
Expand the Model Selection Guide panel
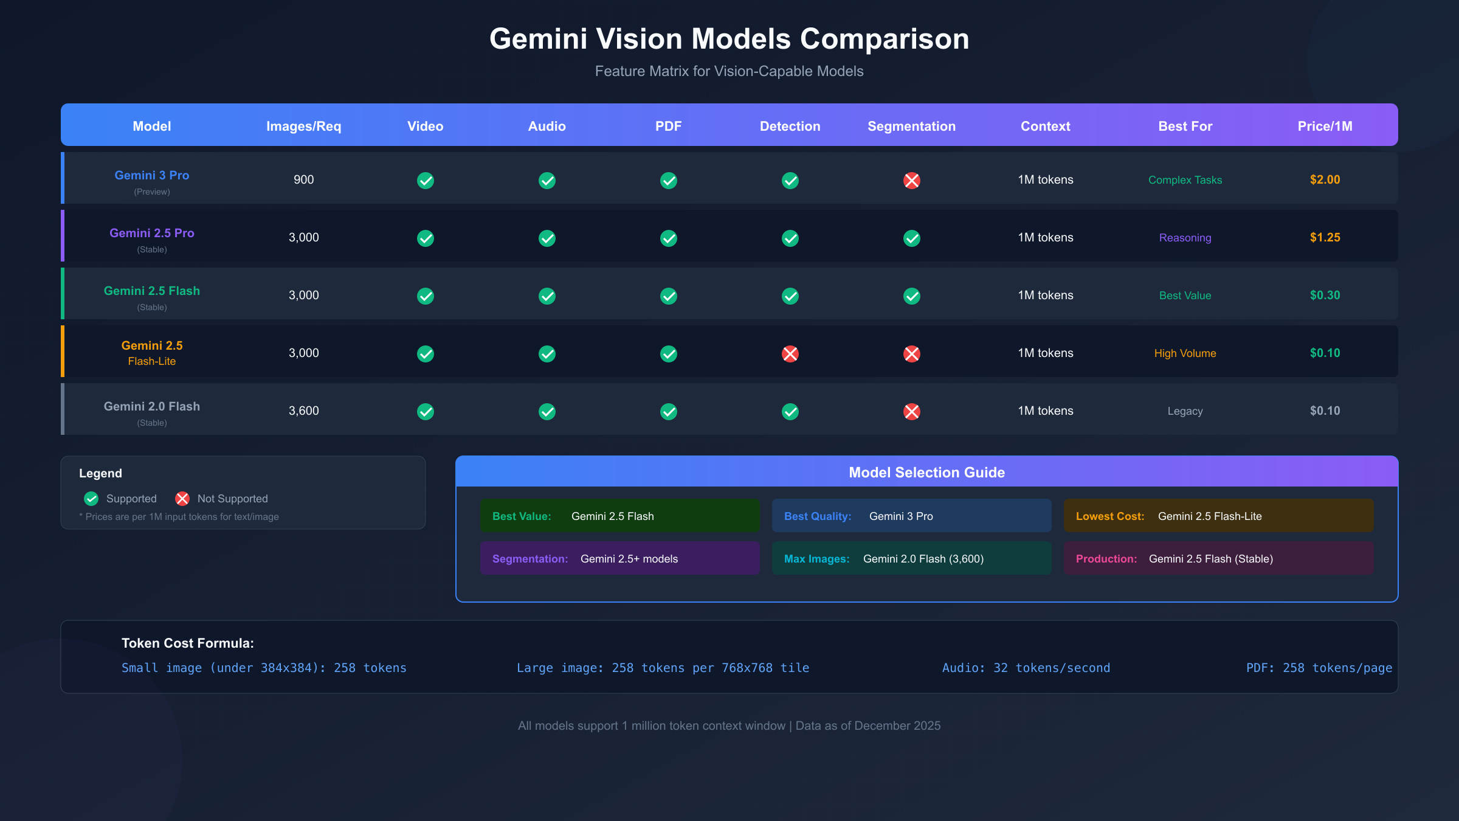(926, 472)
